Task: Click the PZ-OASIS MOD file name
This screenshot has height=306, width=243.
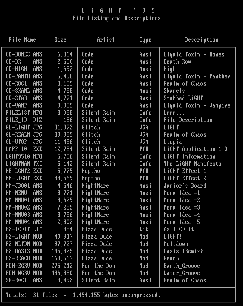Action: click(x=24, y=251)
